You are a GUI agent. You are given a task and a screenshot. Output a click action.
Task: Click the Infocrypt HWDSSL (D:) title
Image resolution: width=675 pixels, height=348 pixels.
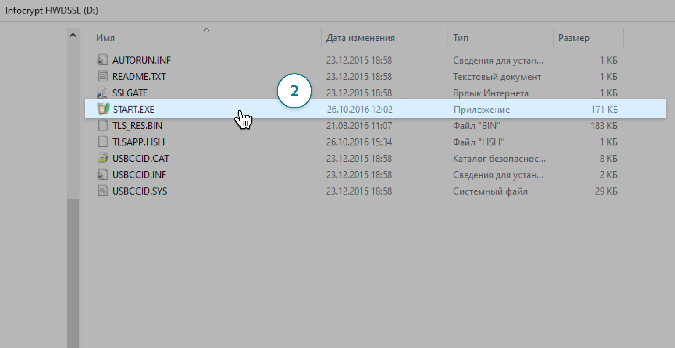pos(52,10)
